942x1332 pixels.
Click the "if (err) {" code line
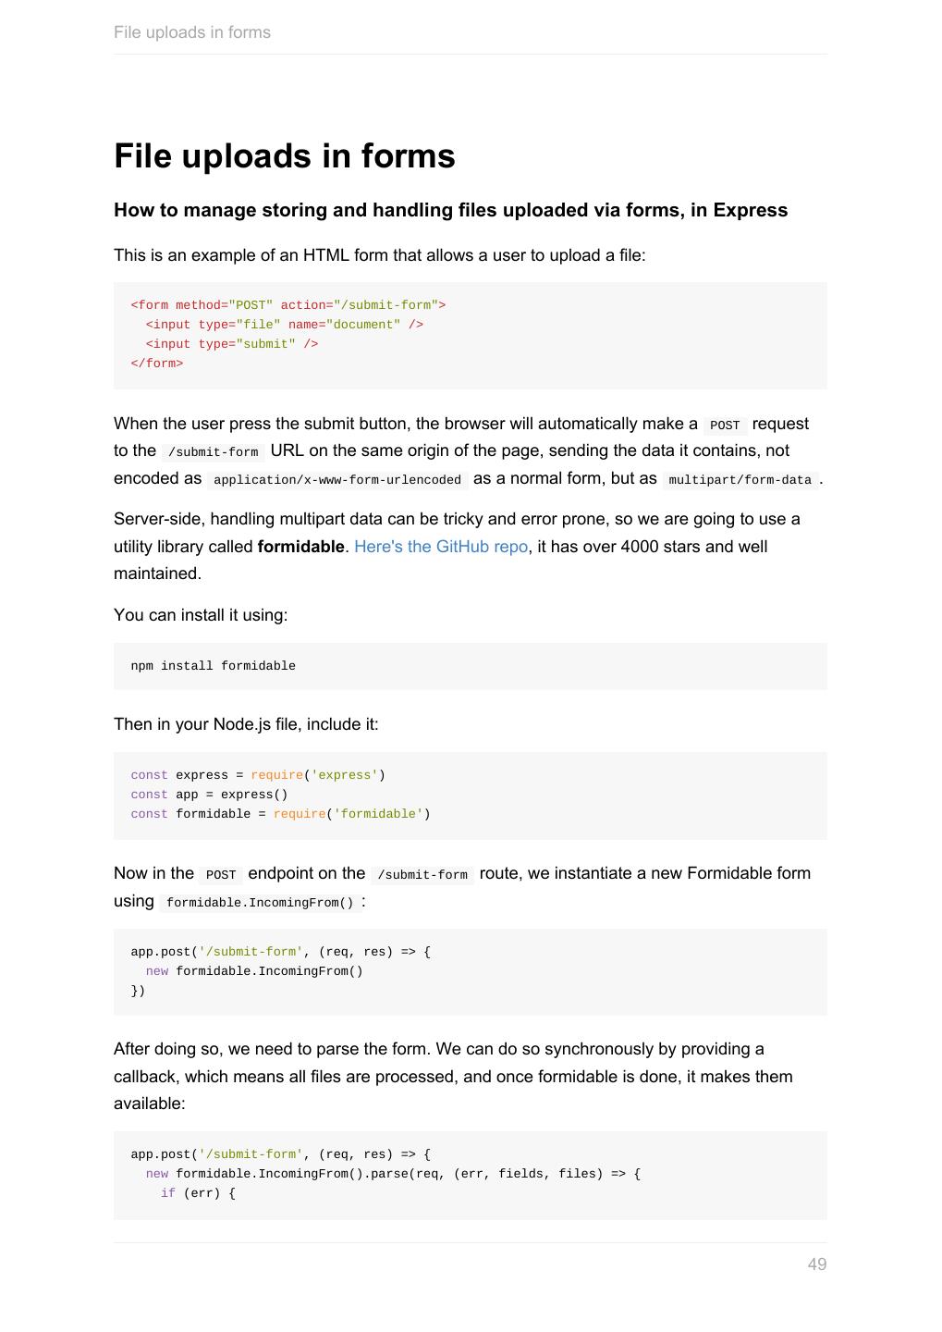(198, 1193)
